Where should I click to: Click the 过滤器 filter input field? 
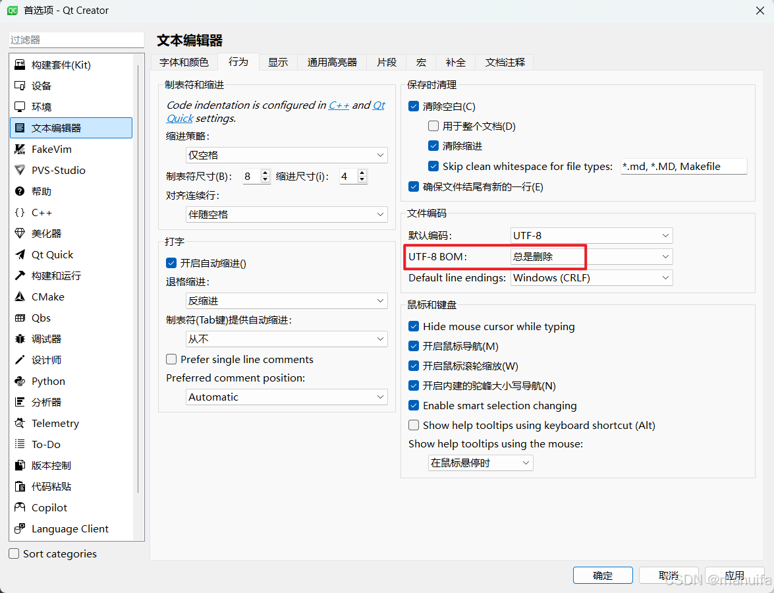(76, 40)
